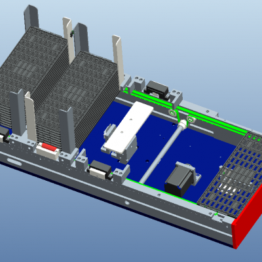This screenshot has width=262, height=262.
Task: Pick the white coupling at the shaft end
Action: tap(183, 124)
